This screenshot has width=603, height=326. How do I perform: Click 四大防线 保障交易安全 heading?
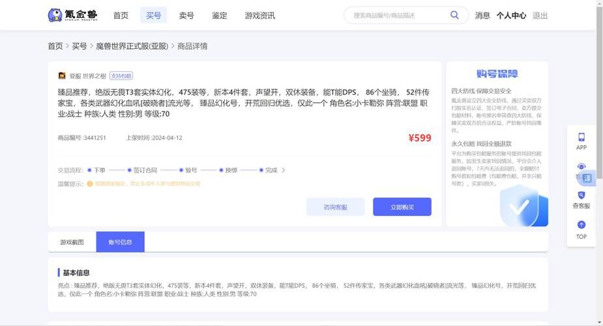tap(482, 91)
